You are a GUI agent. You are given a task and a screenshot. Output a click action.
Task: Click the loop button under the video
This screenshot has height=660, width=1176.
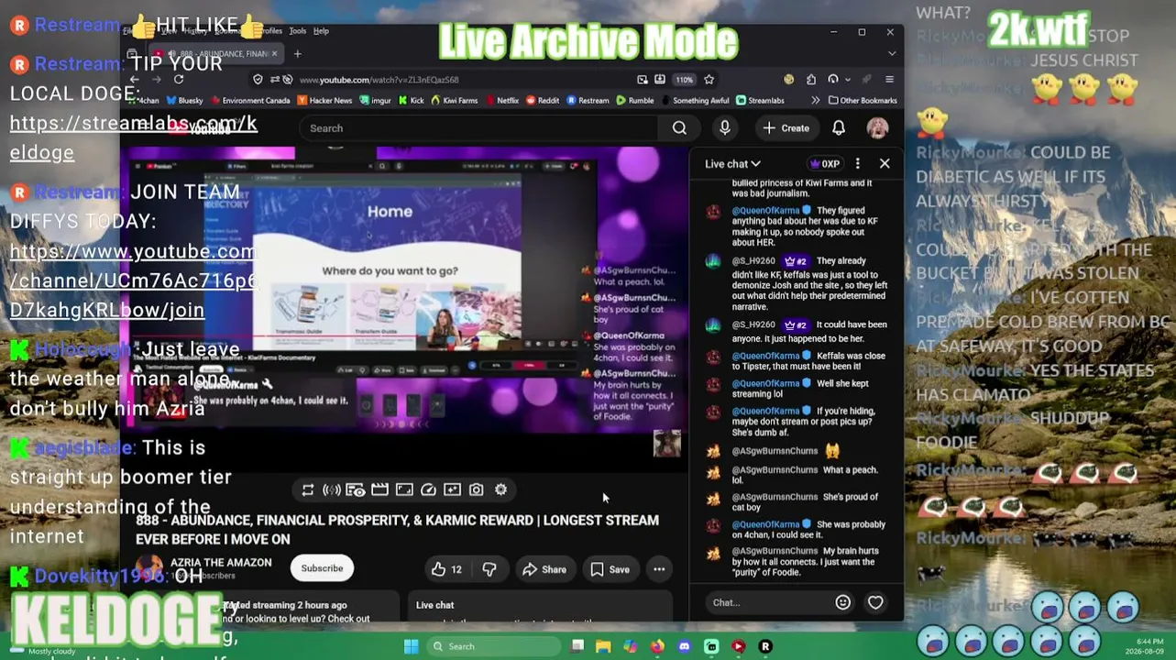[x=308, y=489]
